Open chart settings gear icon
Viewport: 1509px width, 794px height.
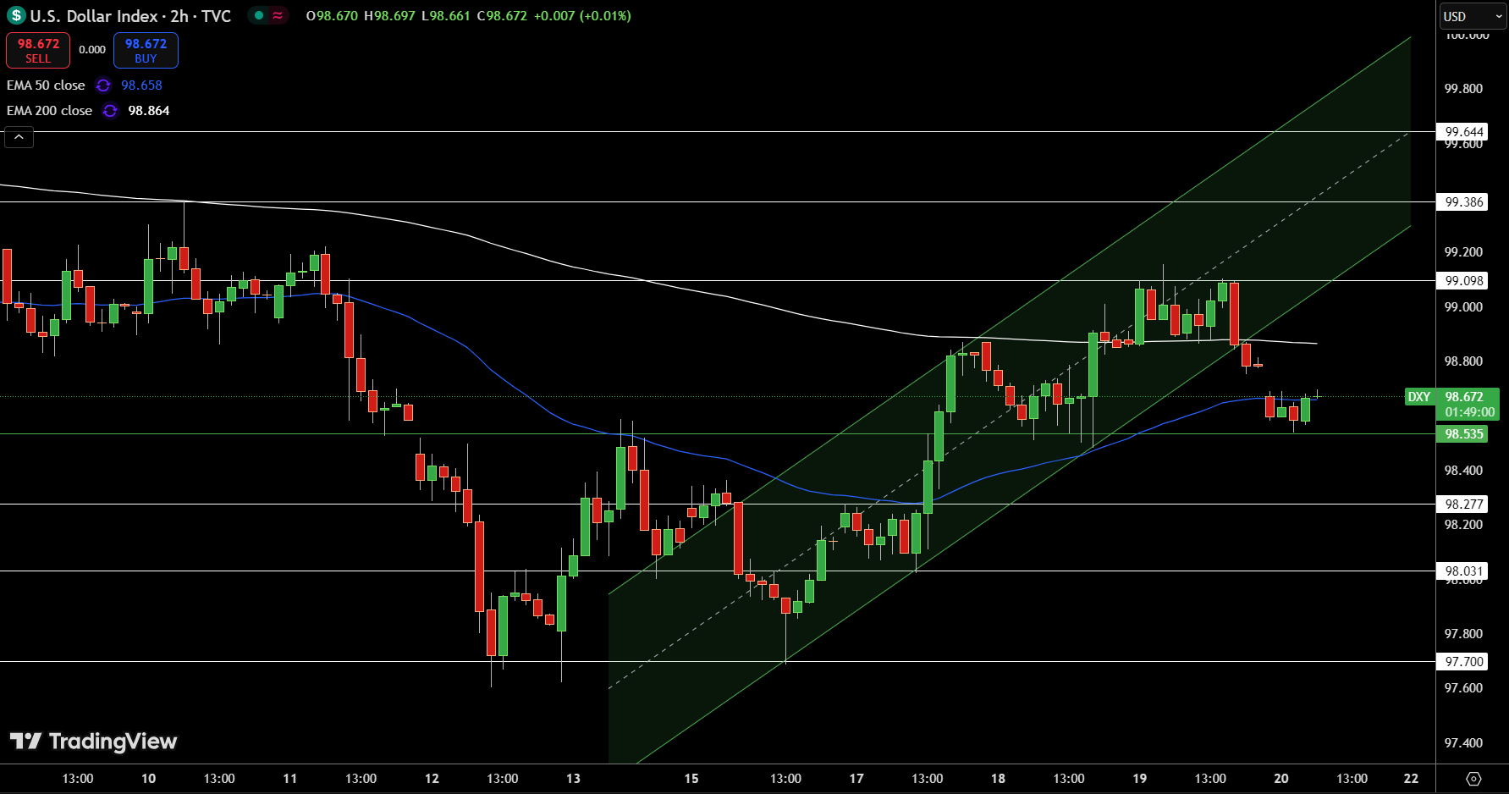point(1473,779)
